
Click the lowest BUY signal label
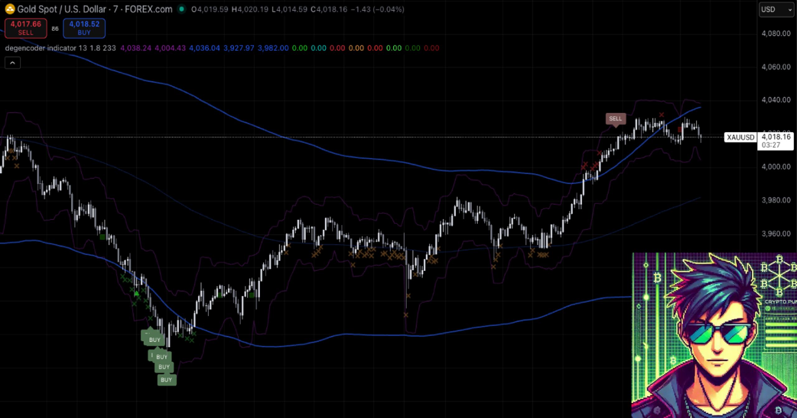(167, 380)
